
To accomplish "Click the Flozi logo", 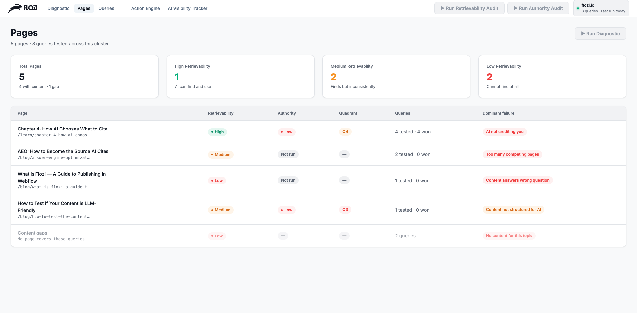I will [23, 8].
